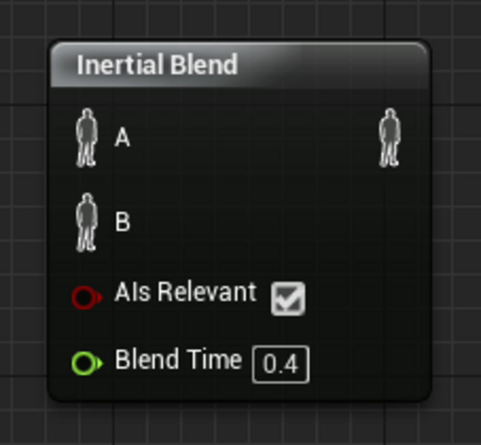
Task: Click the A pose input pin icon
Action: click(x=87, y=138)
